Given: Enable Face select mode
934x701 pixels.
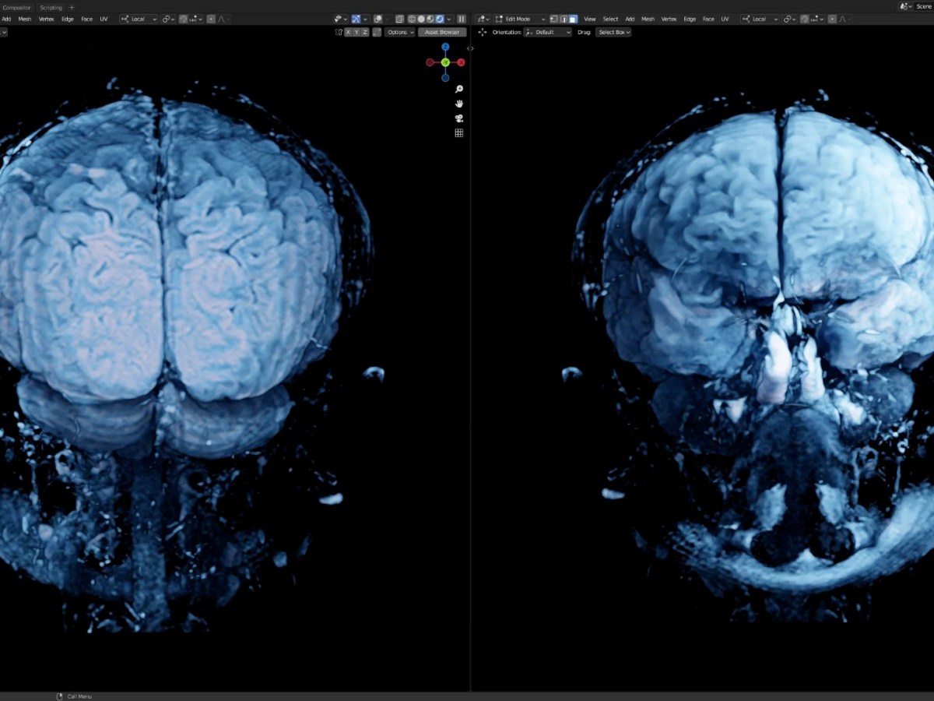Looking at the screenshot, I should 573,19.
